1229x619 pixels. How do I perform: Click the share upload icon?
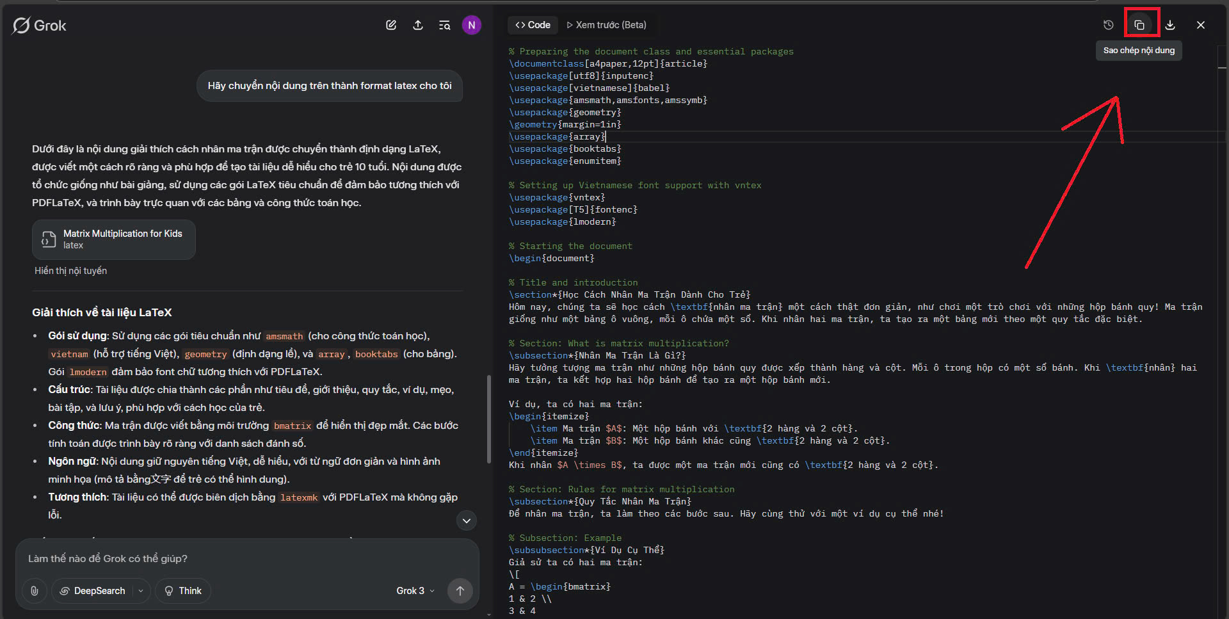click(418, 25)
